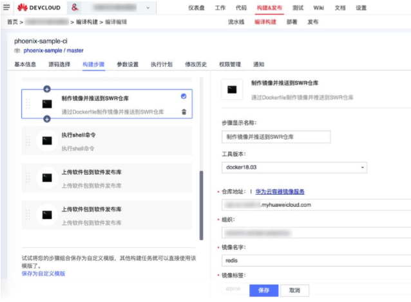Switch to the 通知 tab

point(259,64)
